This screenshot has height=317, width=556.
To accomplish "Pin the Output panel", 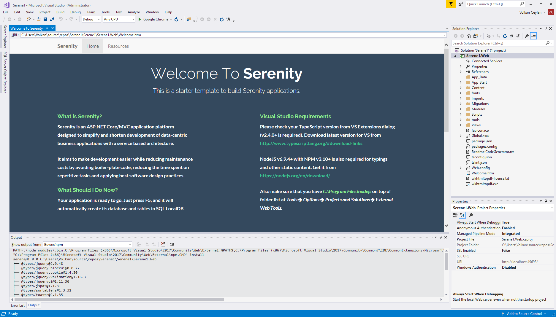I will click(441, 237).
